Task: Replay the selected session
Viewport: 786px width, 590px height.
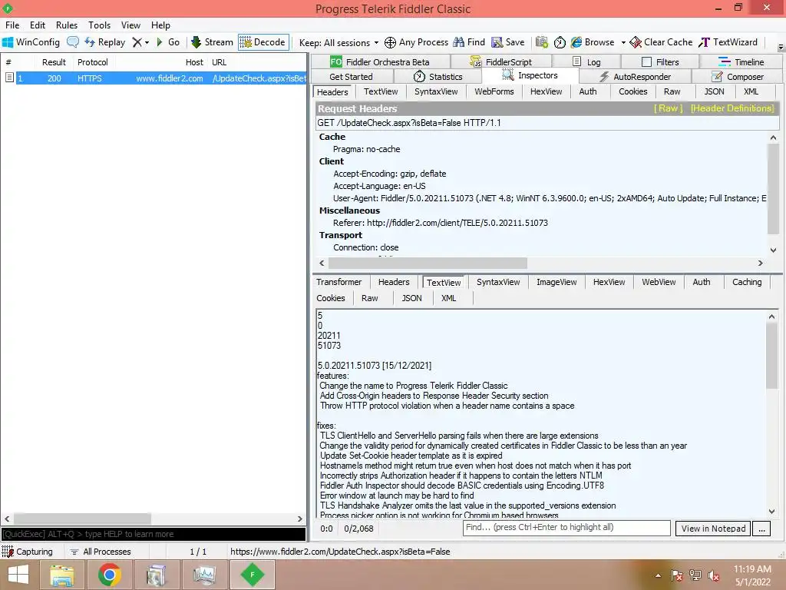Action: (104, 42)
